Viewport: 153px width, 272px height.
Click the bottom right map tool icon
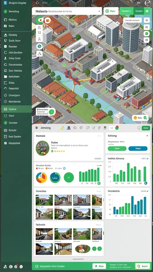point(147,40)
